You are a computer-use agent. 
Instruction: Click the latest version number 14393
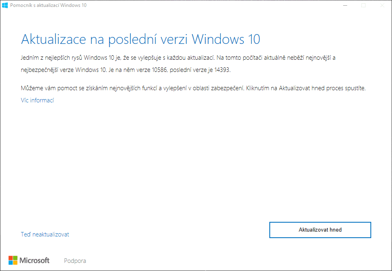point(221,70)
